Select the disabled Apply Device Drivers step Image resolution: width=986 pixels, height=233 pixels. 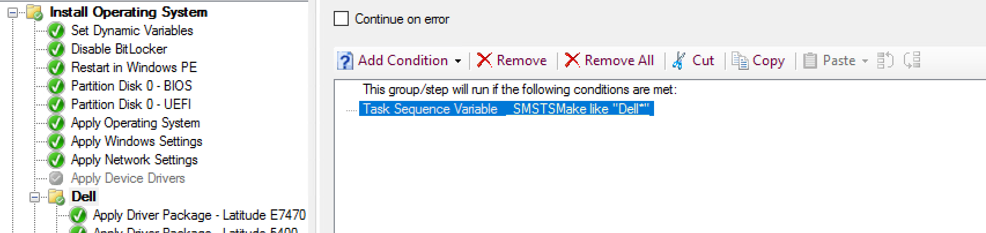tap(128, 178)
